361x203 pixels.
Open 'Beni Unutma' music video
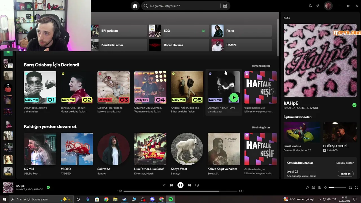[302, 137]
